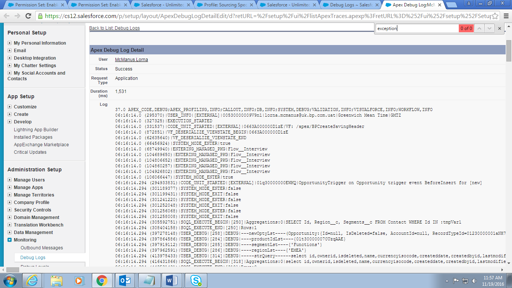Reload the current page
Viewport: 512px width, 288px height.
28,16
